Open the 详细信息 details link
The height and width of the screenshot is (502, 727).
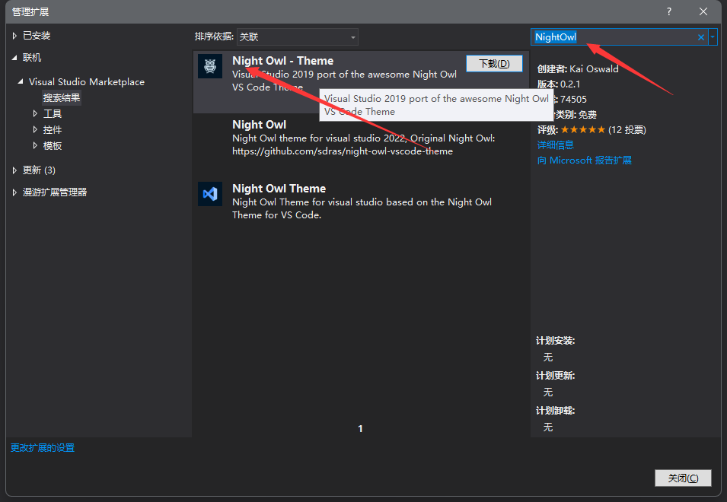tap(555, 145)
